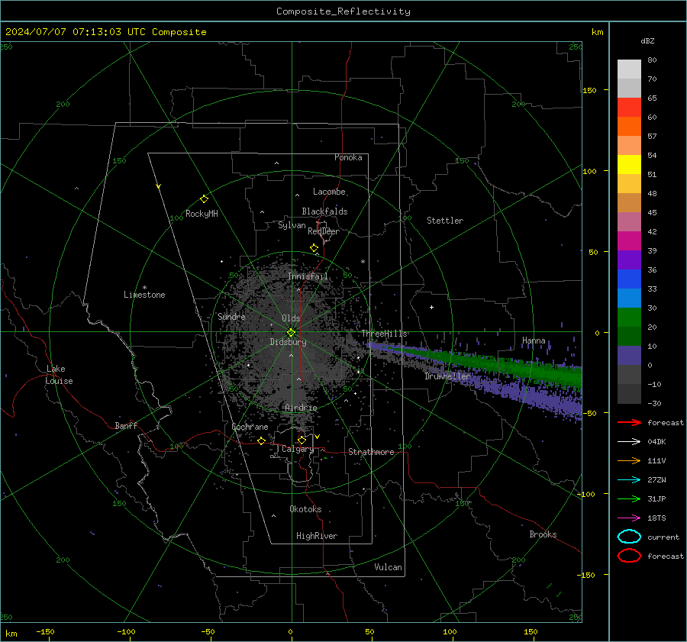Click the Cochrane label

tap(250, 427)
